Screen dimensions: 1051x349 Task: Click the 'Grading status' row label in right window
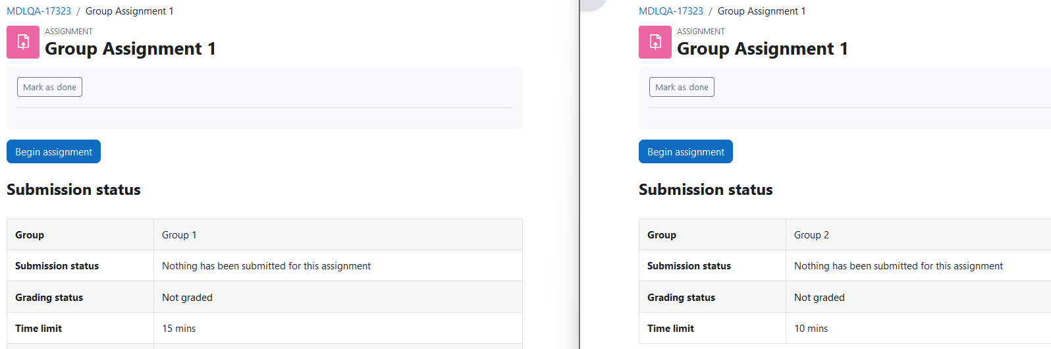(682, 298)
